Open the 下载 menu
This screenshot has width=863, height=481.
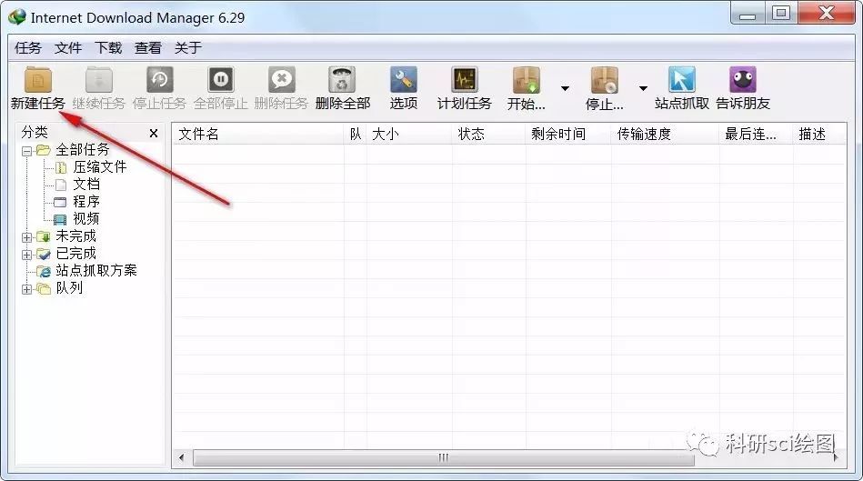(x=108, y=48)
